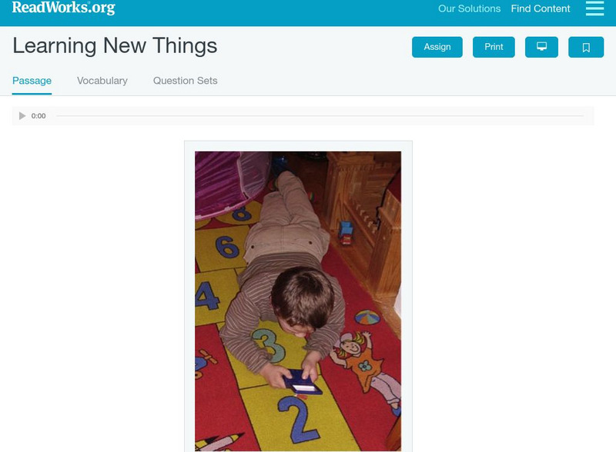Switch to the Vocabulary tab
Image resolution: width=616 pixels, height=452 pixels.
pyautogui.click(x=102, y=81)
